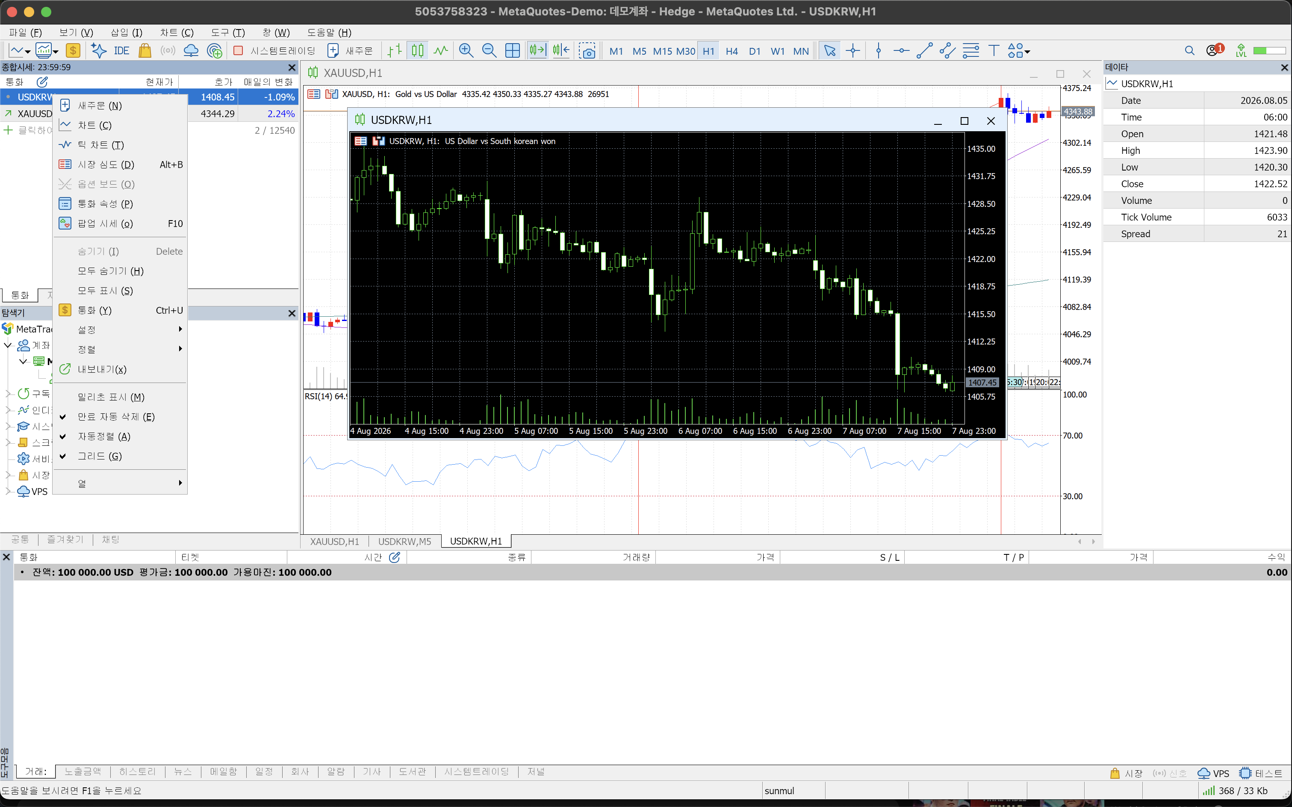The width and height of the screenshot is (1292, 807).
Task: Click 내보내기(x) in context menu
Action: (120, 369)
